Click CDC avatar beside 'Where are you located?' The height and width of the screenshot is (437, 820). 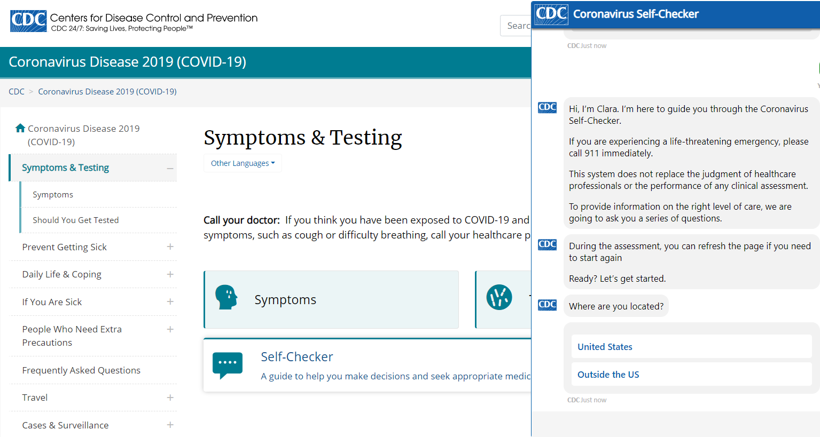(547, 305)
